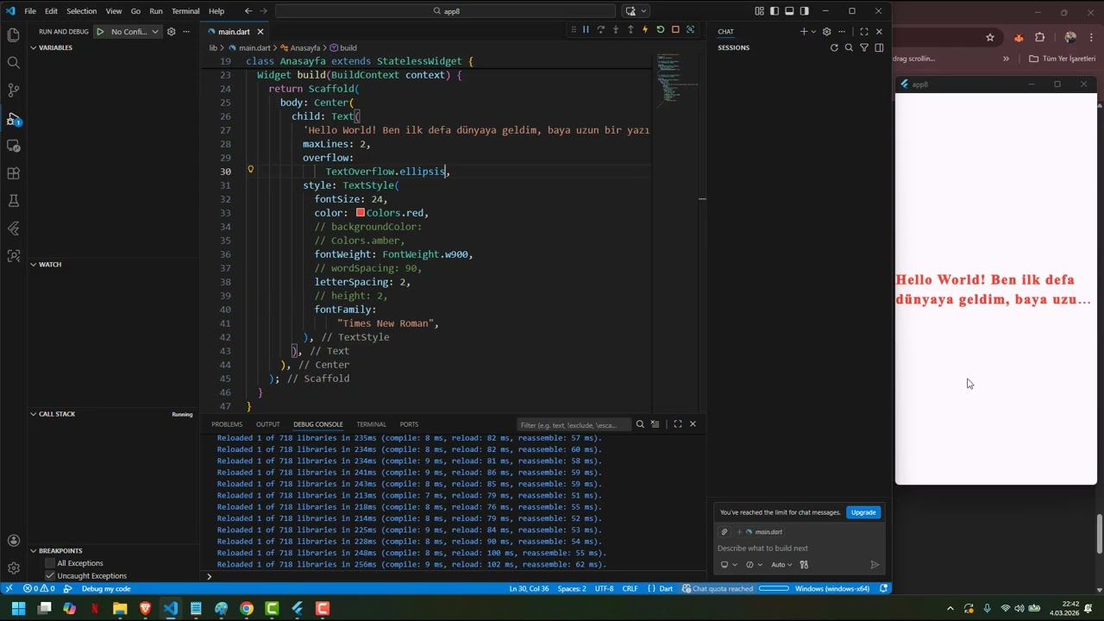Image resolution: width=1104 pixels, height=621 pixels.
Task: Open the Explorer view in activity bar
Action: click(x=13, y=34)
